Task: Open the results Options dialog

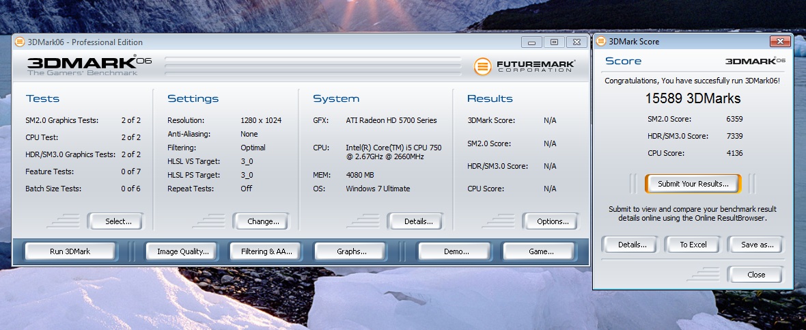Action: tap(551, 221)
